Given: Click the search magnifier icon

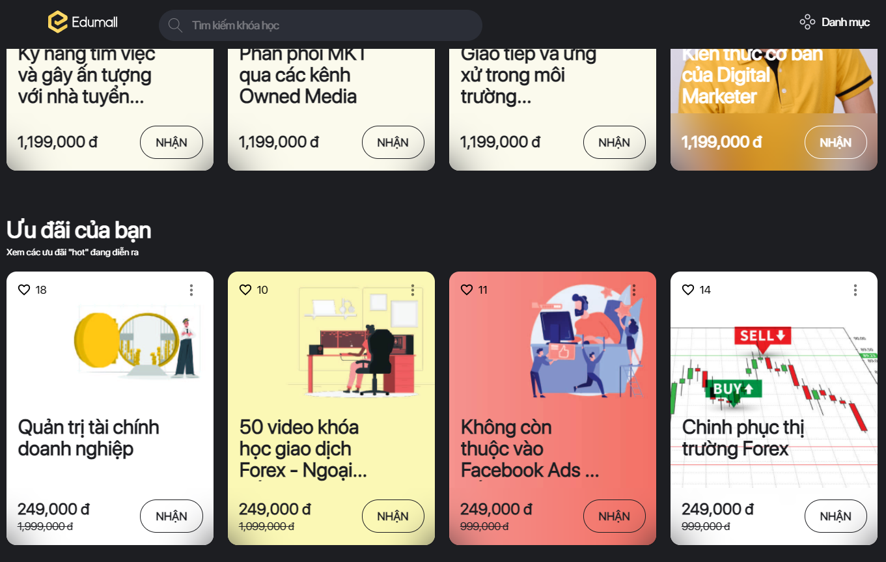Looking at the screenshot, I should 175,25.
